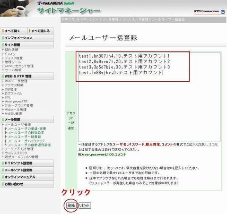The height and width of the screenshot is (214, 227).
Task: Open メールユーザ一括登録 in the sidebar
Action: (25, 137)
